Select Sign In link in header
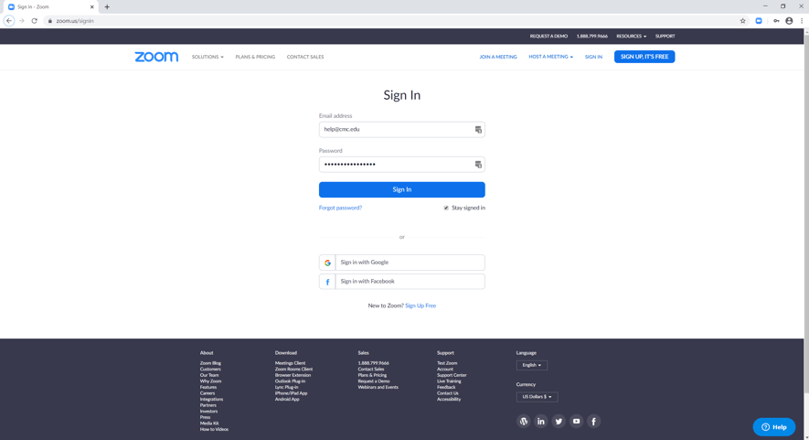809x440 pixels. [x=593, y=57]
